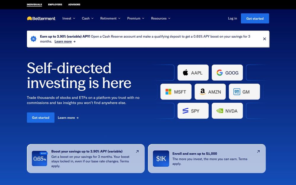Click the Google icon beside GOOG

coord(220,73)
